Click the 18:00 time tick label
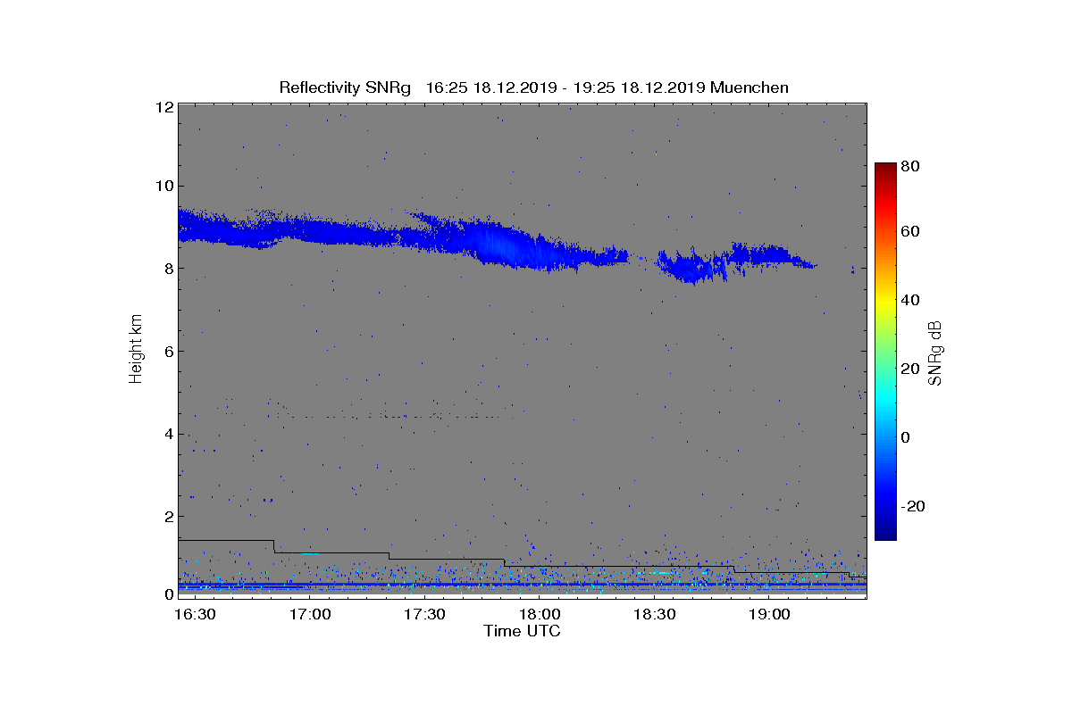 (x=540, y=614)
